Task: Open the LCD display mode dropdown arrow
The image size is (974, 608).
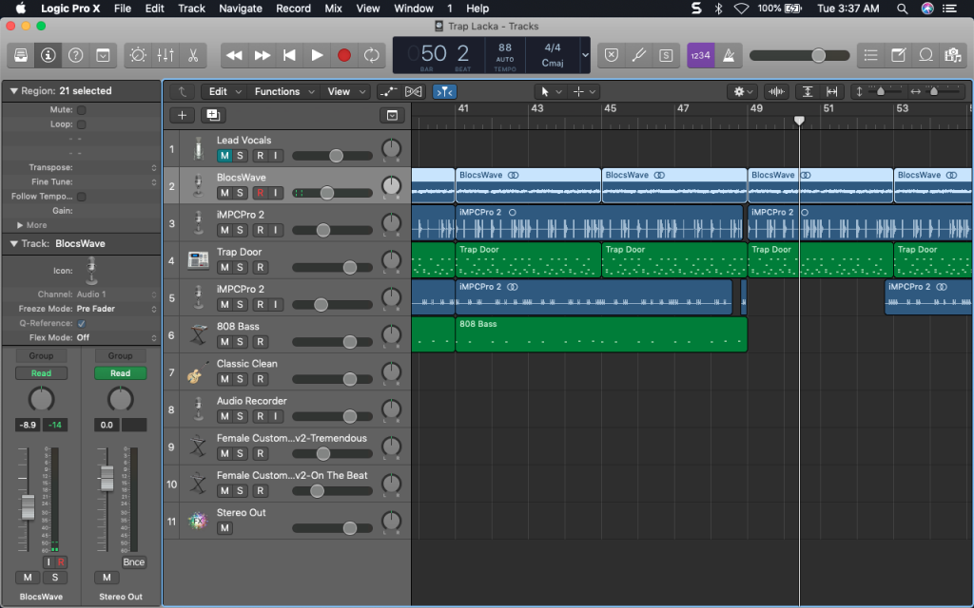Action: coord(585,54)
